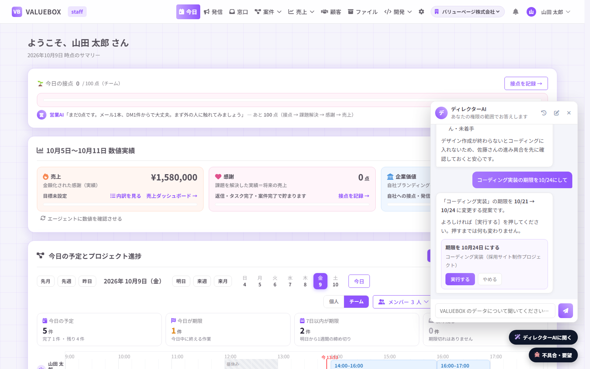Screen dimensions: 590x369
Task: Open chat history icon in ディレクターAI panel
Action: (544, 113)
